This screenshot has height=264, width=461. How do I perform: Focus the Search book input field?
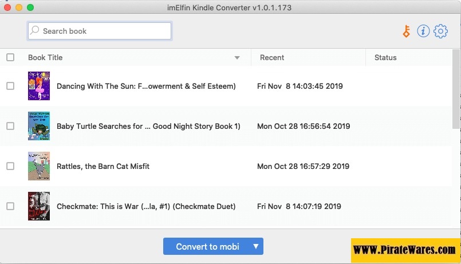click(103, 31)
